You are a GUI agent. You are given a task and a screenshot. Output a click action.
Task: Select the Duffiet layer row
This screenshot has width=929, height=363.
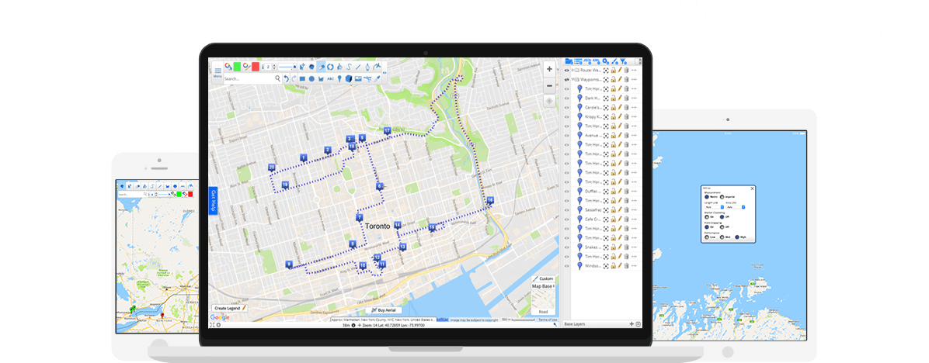[602, 192]
